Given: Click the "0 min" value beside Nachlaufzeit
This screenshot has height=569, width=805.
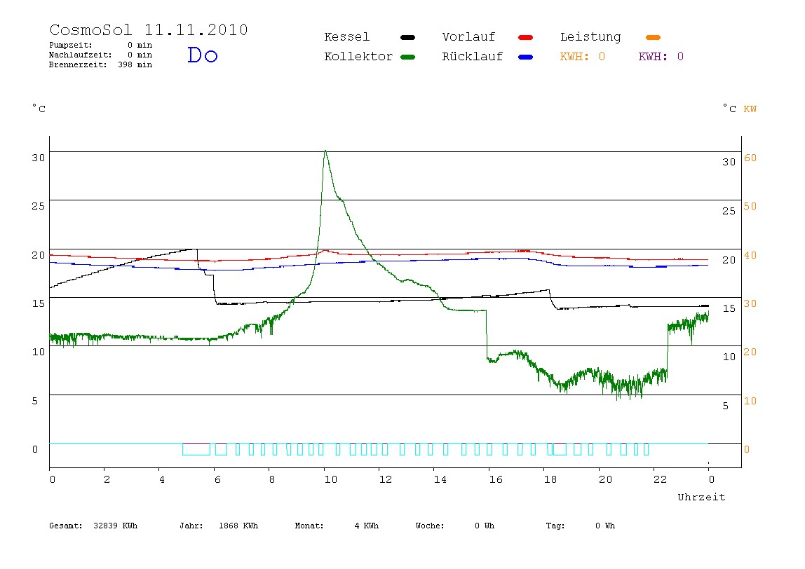Looking at the screenshot, I should (x=140, y=55).
